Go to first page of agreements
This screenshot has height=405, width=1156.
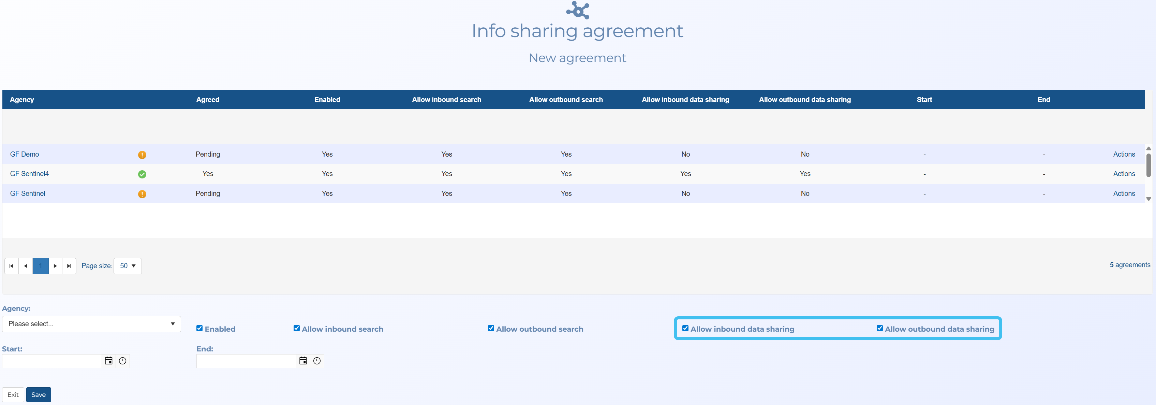point(11,266)
